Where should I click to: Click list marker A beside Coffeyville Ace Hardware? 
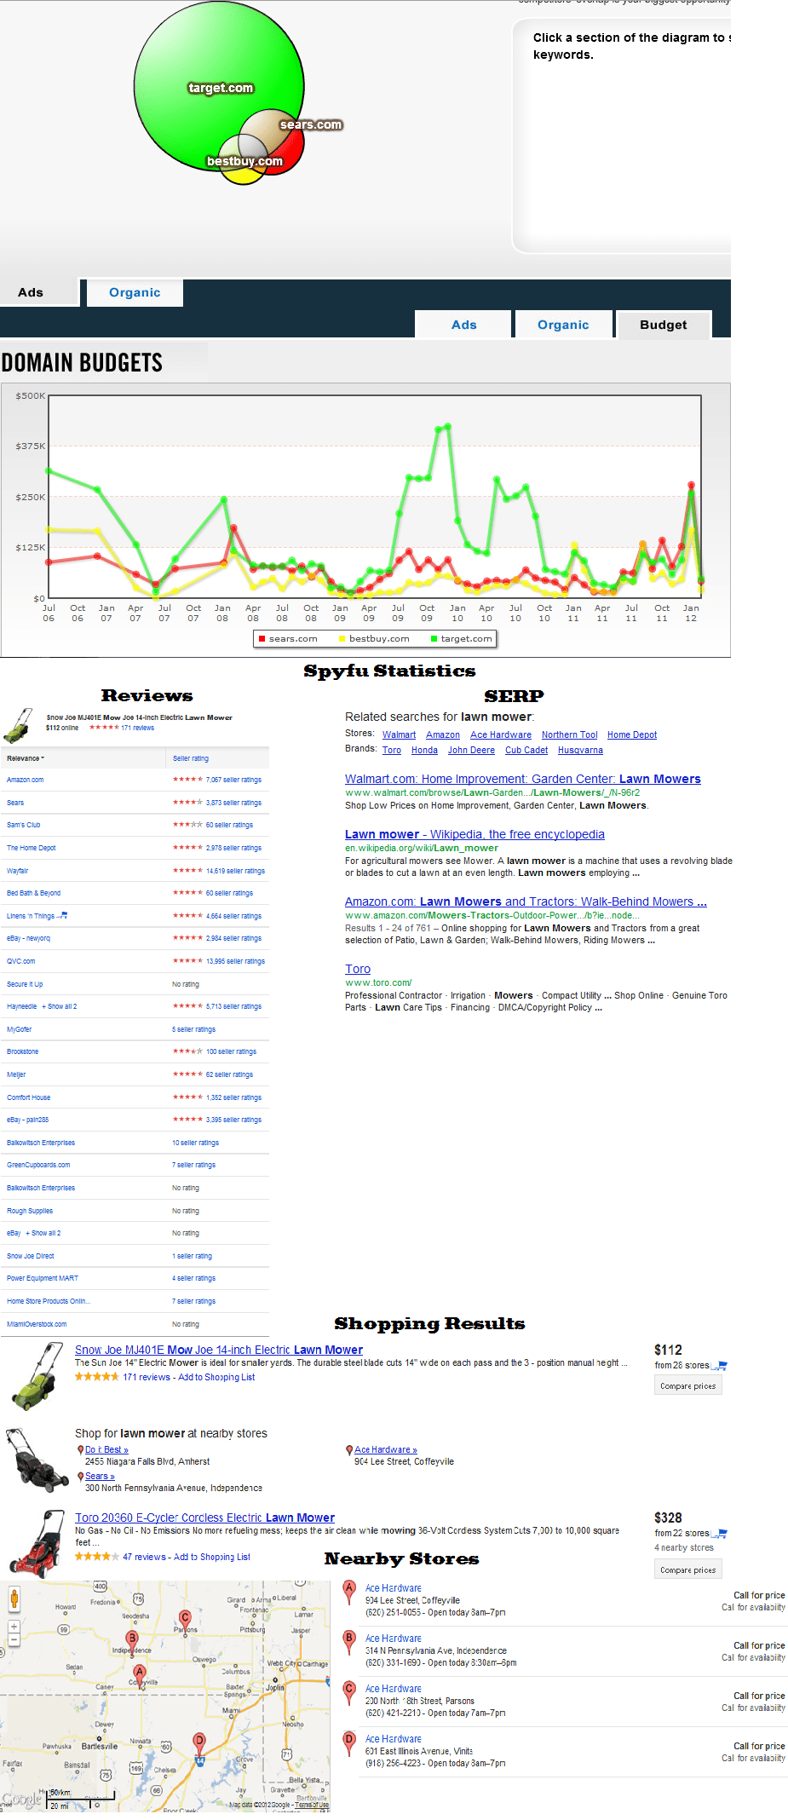[349, 1591]
